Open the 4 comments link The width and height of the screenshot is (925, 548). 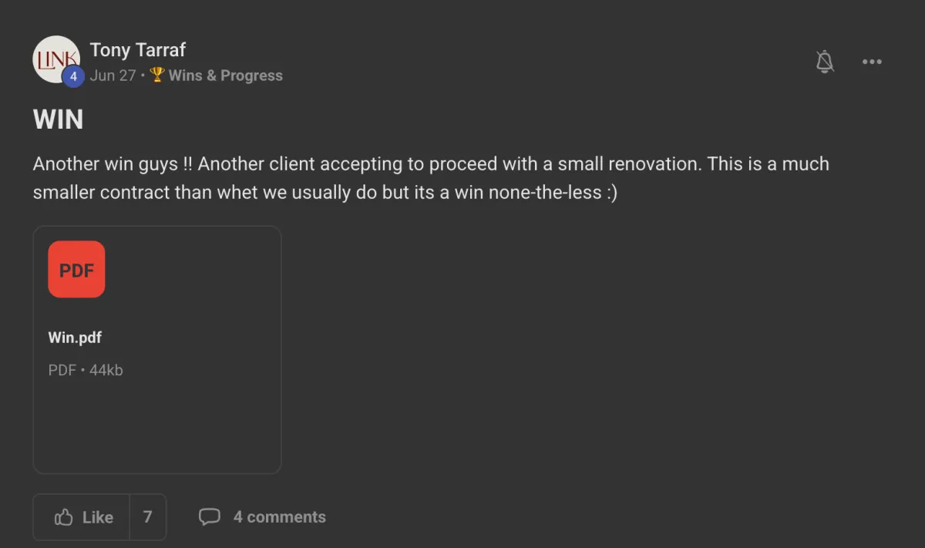point(279,517)
